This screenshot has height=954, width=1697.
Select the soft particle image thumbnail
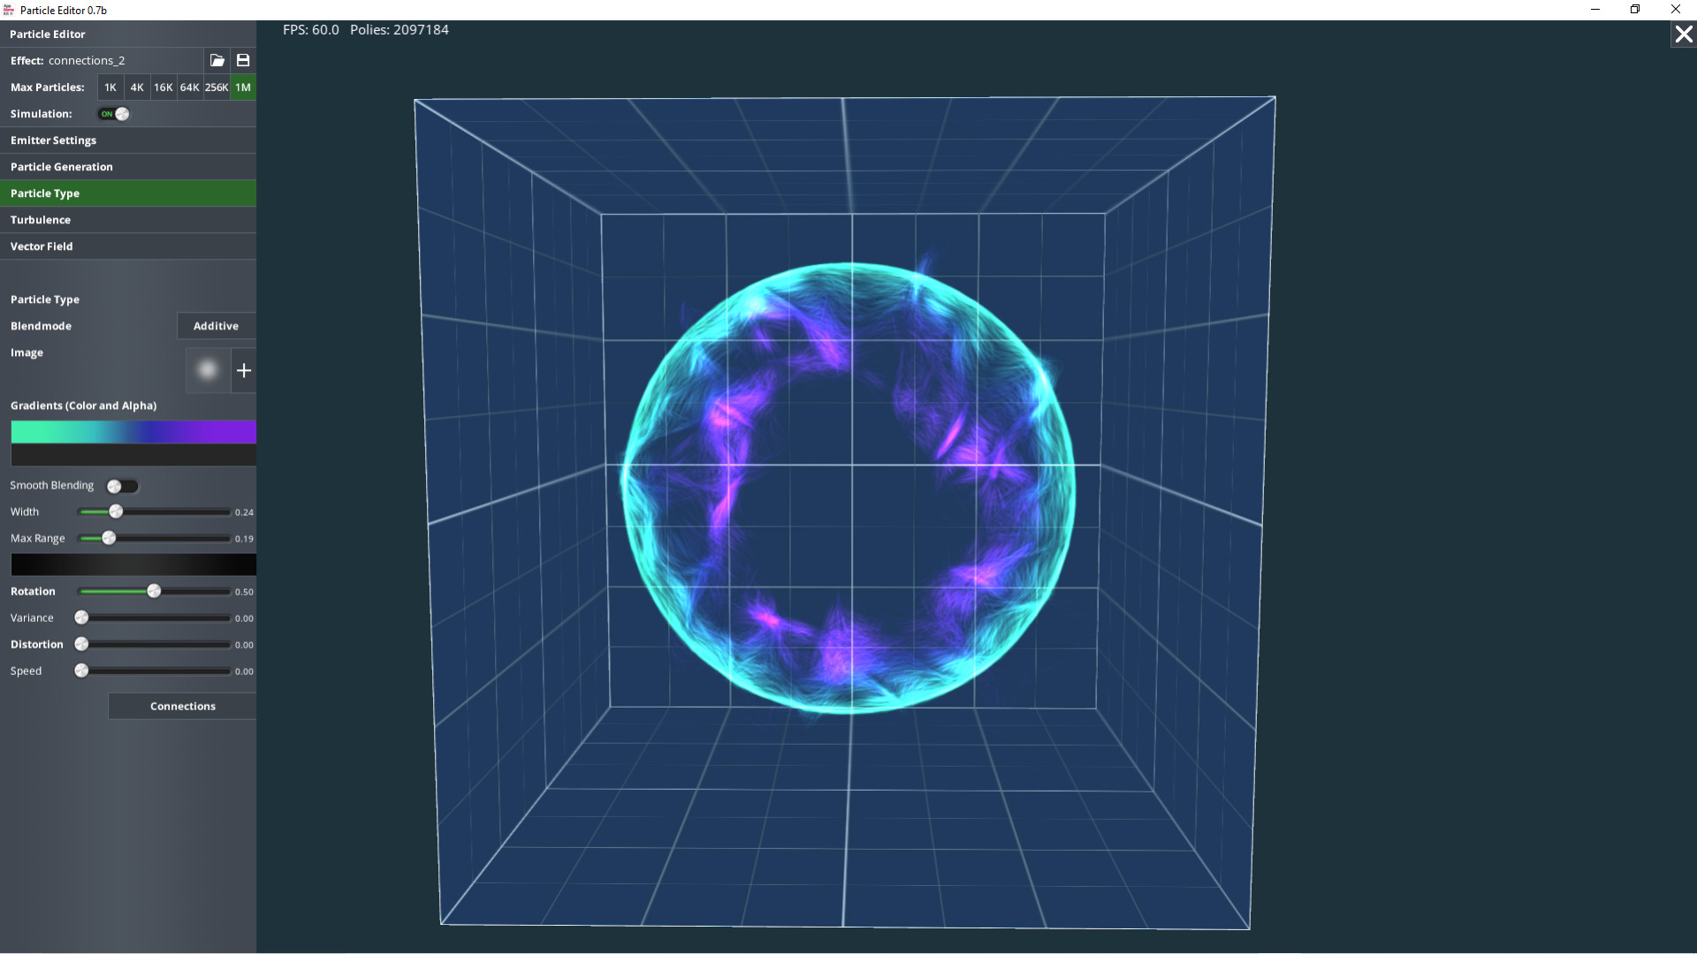(206, 370)
